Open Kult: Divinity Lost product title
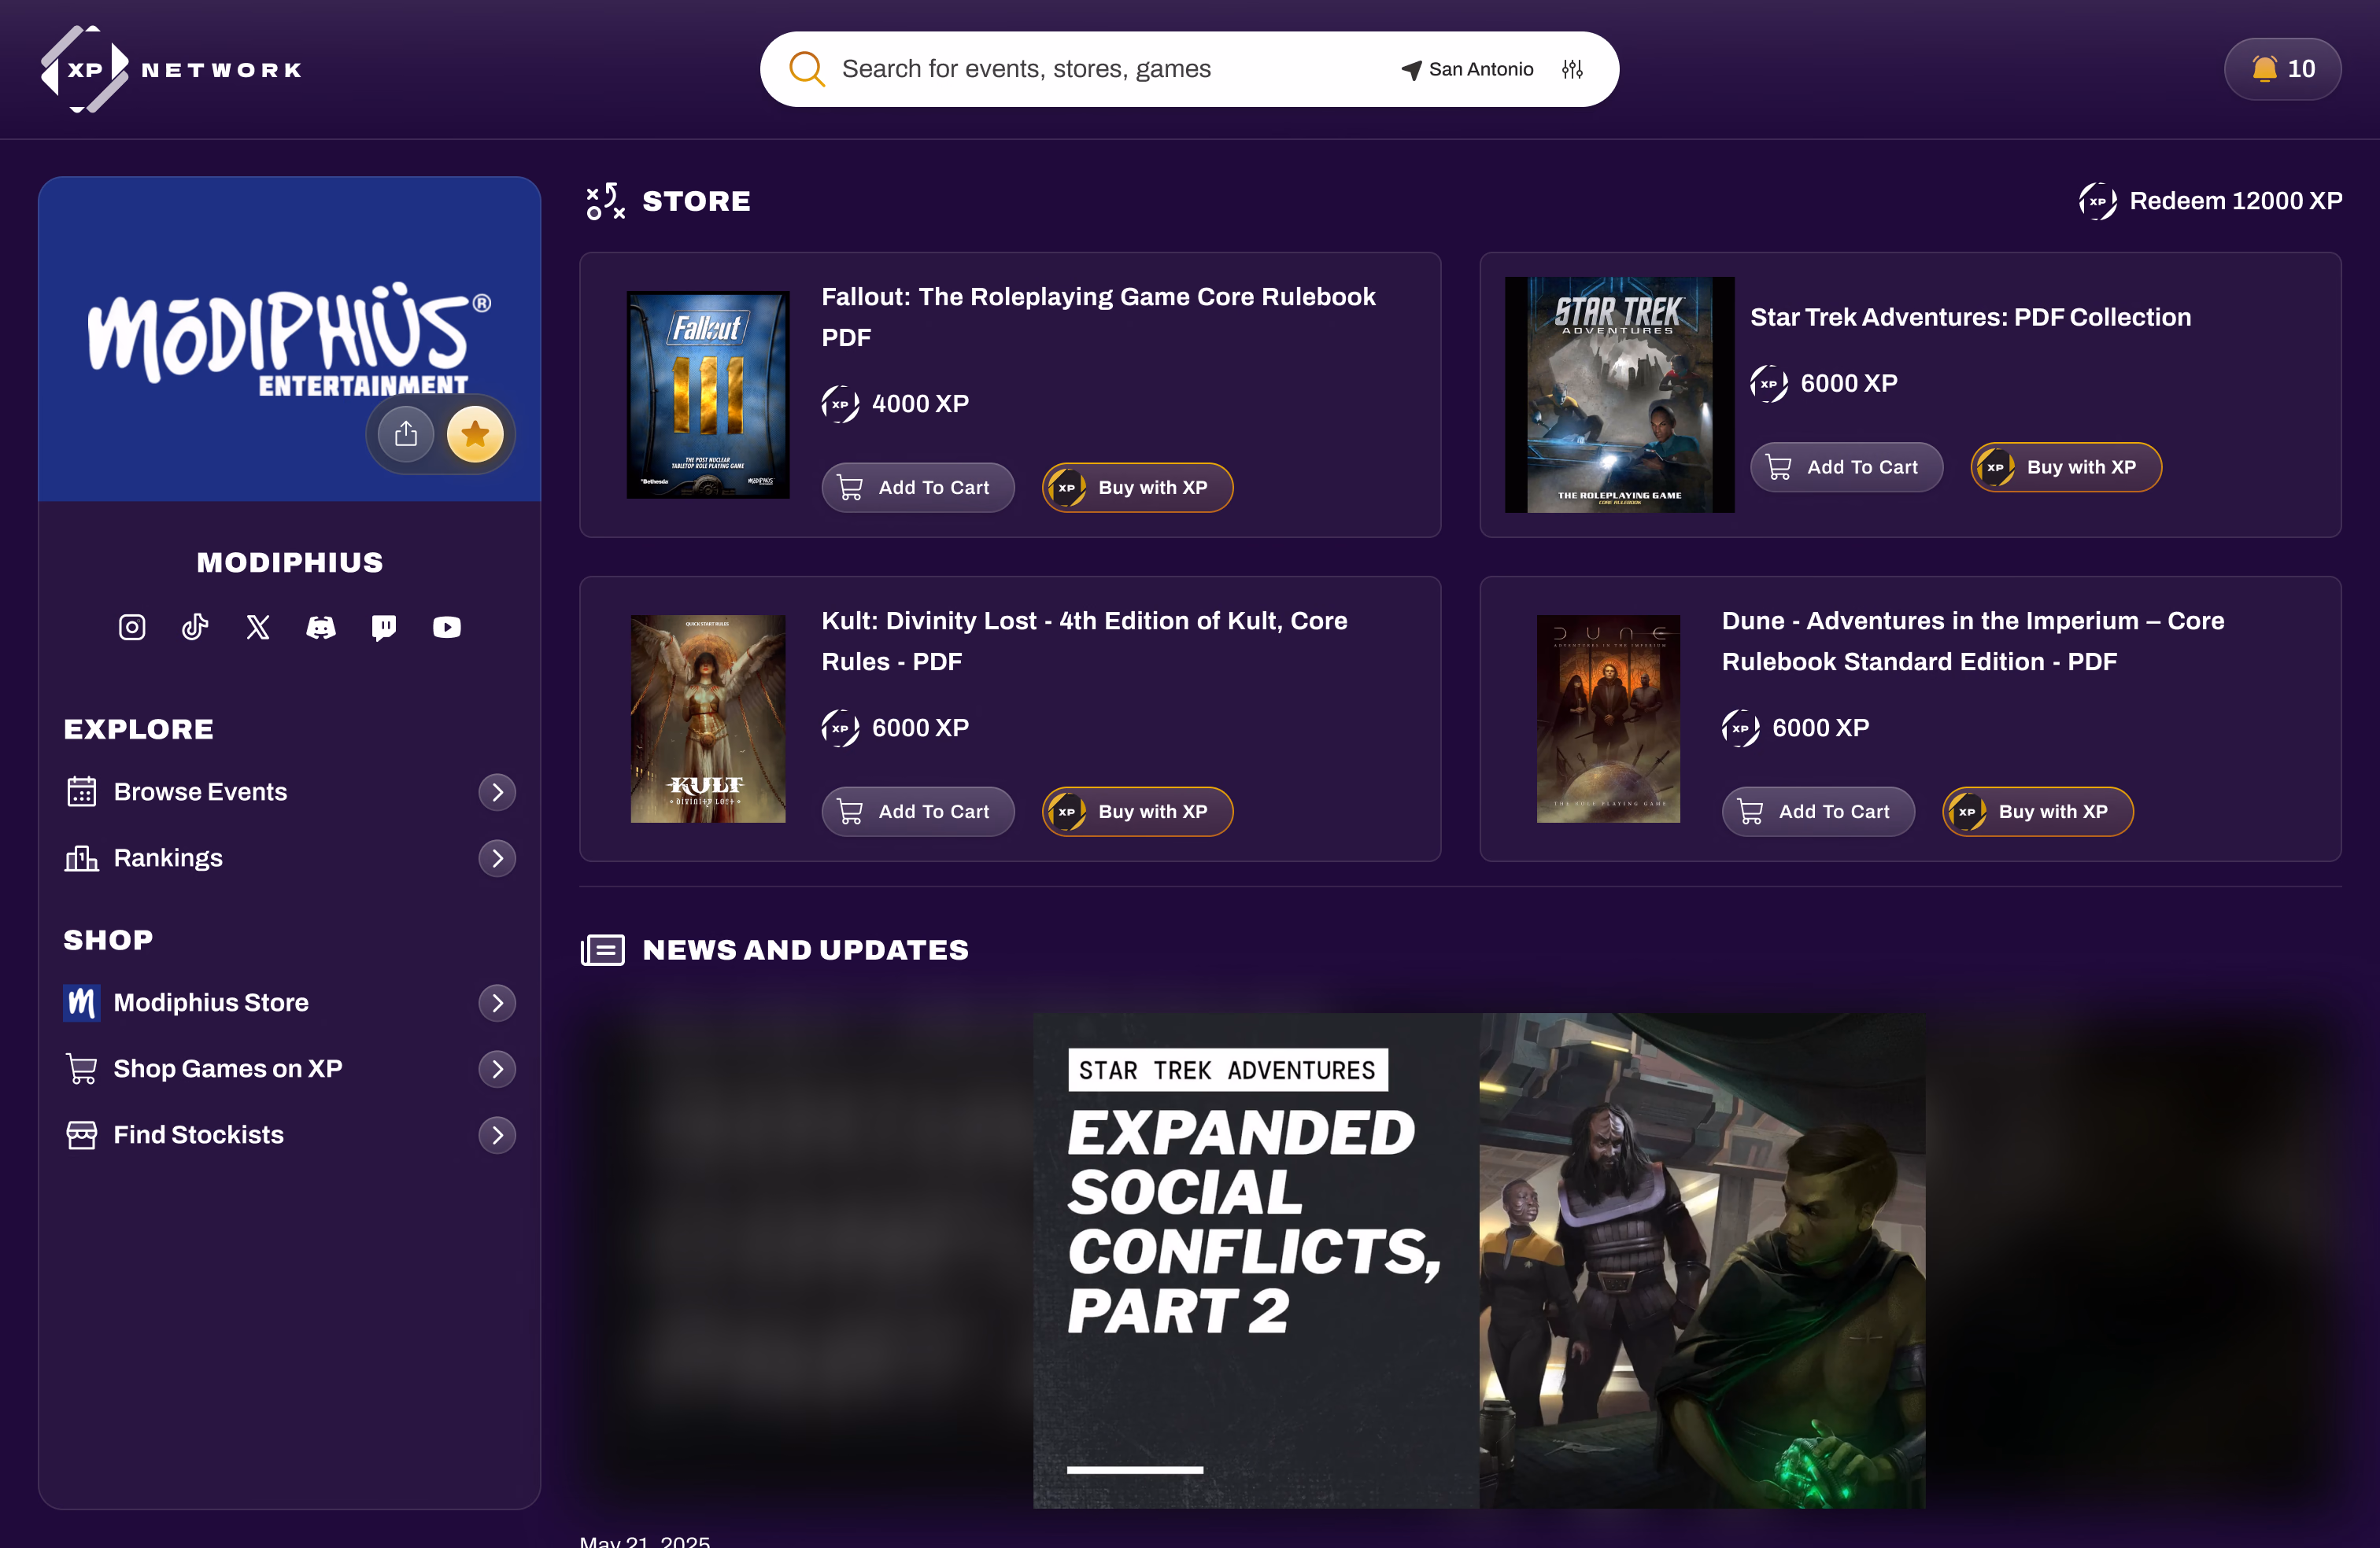Image resolution: width=2380 pixels, height=1548 pixels. (x=1084, y=640)
